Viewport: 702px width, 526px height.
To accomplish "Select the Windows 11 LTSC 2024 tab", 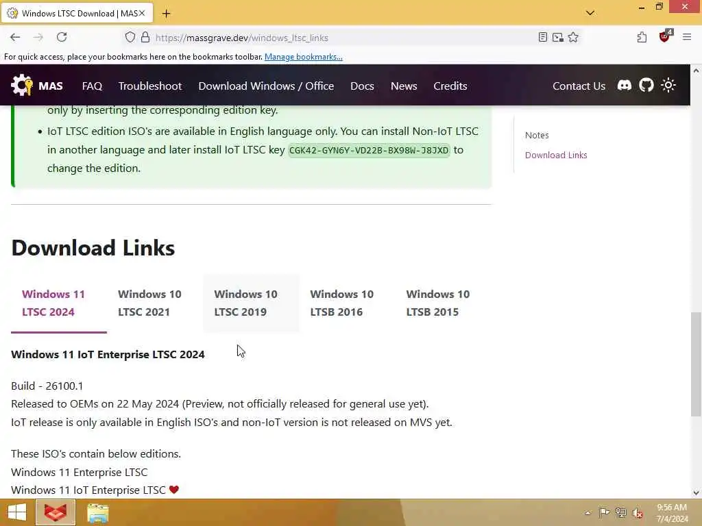I will [x=59, y=303].
